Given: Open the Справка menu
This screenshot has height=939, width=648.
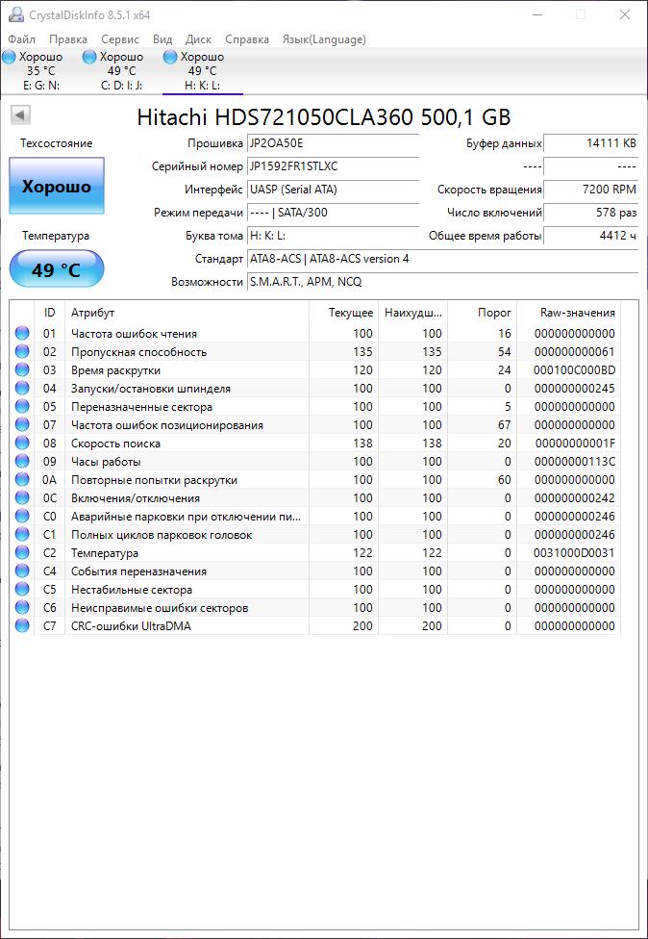Looking at the screenshot, I should tap(246, 39).
